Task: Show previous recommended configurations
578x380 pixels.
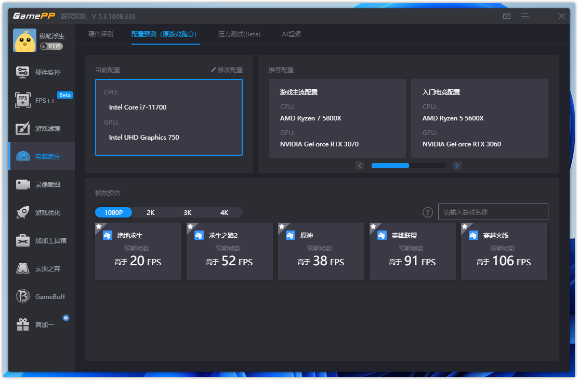Action: click(360, 166)
